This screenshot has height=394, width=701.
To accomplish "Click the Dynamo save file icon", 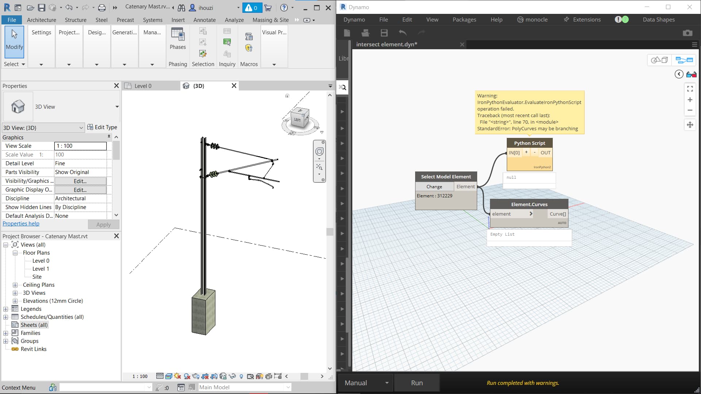I will [384, 33].
